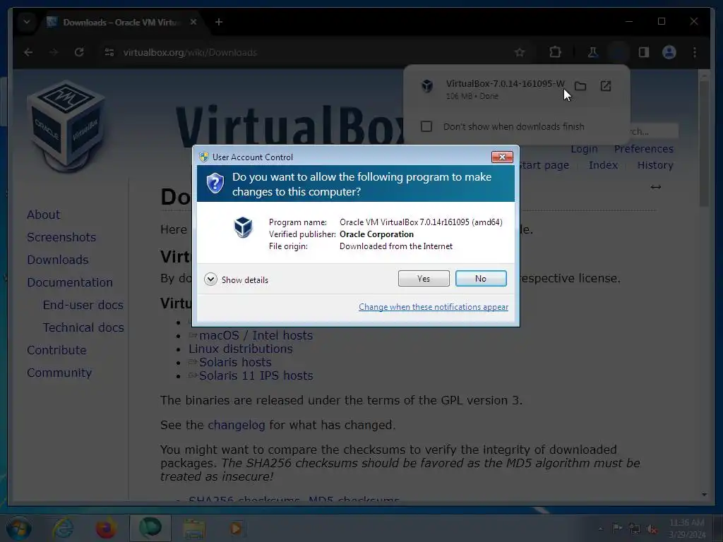Viewport: 723px width, 542px height.
Task: Go forward in the browser
Action: coord(54,52)
